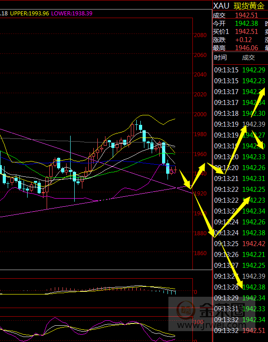Click the 2080 price axis label
268x342 pixels.
200,35
